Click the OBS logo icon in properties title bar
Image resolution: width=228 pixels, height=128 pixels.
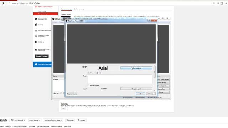point(67,21)
